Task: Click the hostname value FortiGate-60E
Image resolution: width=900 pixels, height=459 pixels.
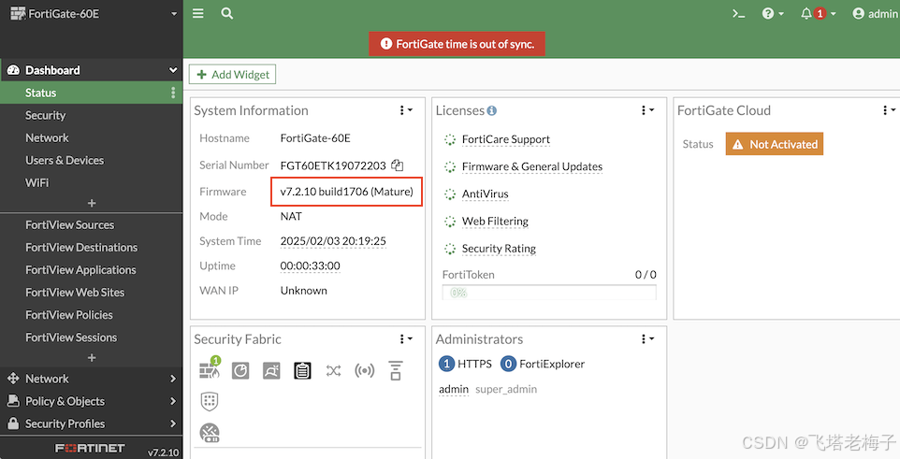Action: coord(315,138)
